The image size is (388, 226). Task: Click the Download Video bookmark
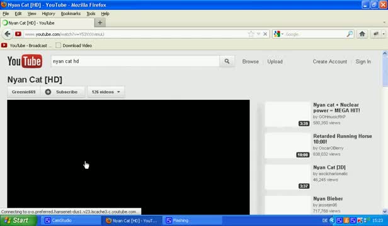click(x=74, y=45)
